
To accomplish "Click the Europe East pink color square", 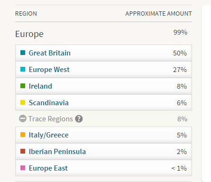I will [x=23, y=168].
